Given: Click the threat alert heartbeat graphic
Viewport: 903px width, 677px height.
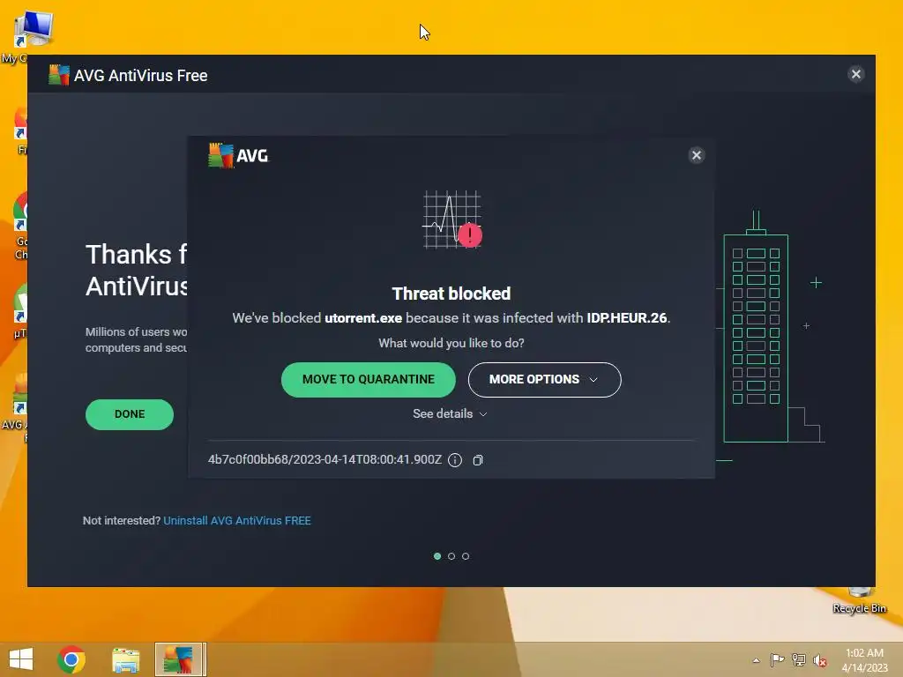Looking at the screenshot, I should click(x=452, y=219).
